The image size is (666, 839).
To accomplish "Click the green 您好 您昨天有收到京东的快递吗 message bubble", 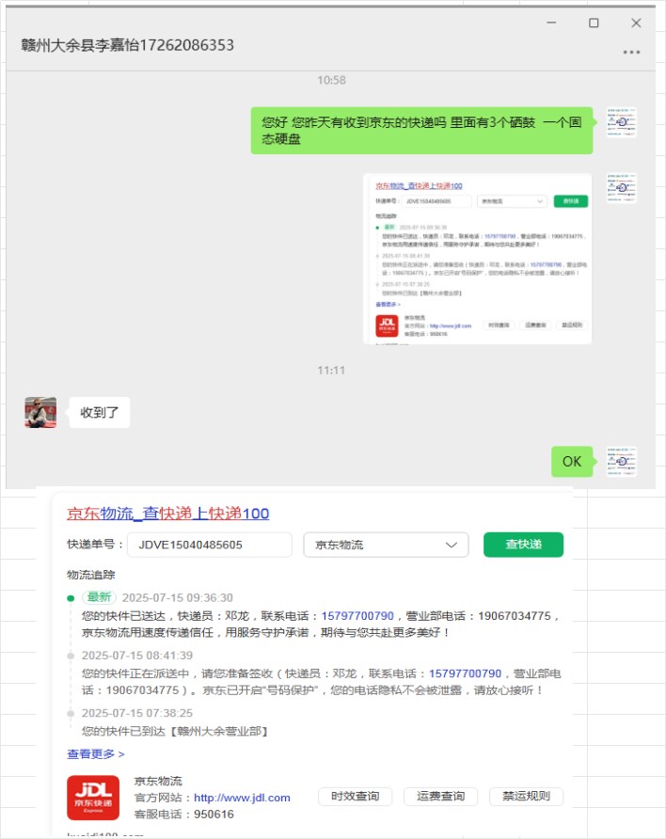I will tap(421, 131).
